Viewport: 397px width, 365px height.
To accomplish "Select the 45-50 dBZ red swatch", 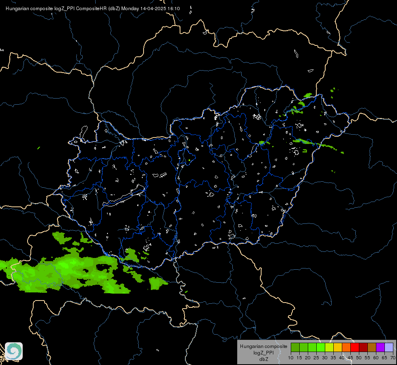I will pos(355,347).
